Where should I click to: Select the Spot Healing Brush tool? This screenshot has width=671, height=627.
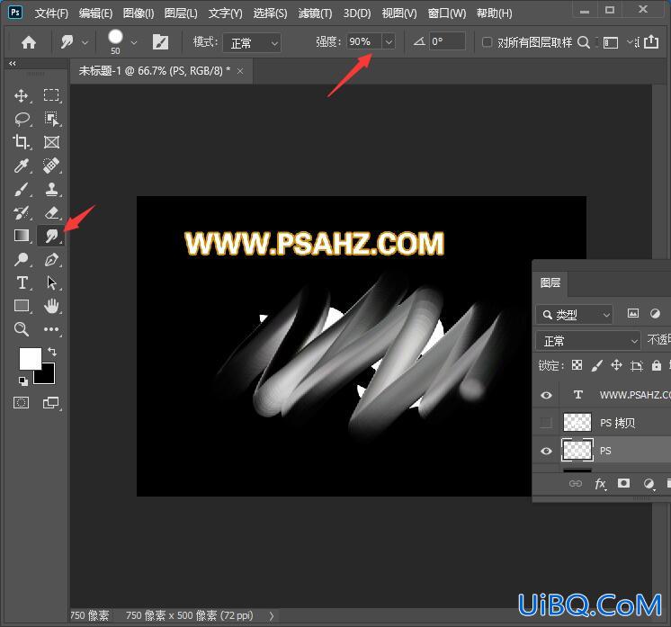click(x=51, y=166)
